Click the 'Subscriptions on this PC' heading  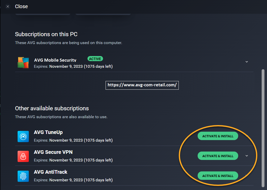point(46,34)
